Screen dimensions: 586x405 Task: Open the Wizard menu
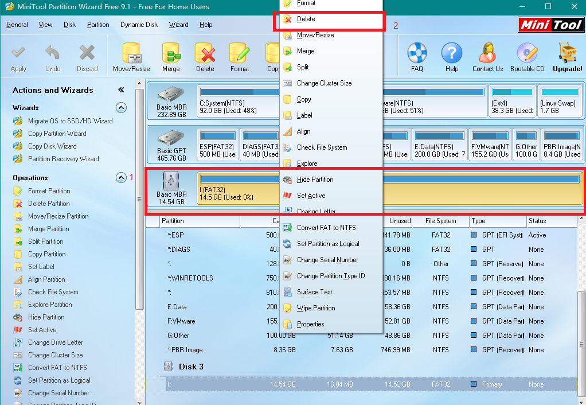click(179, 25)
